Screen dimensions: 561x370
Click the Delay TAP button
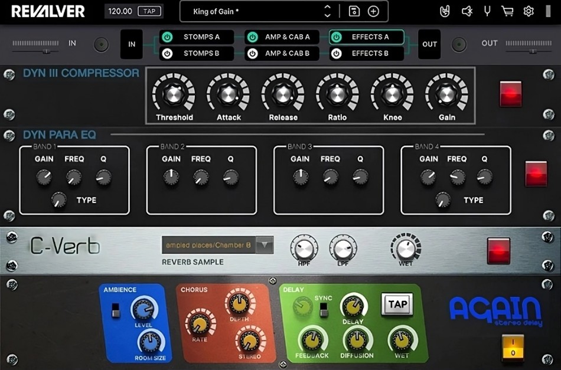click(397, 304)
